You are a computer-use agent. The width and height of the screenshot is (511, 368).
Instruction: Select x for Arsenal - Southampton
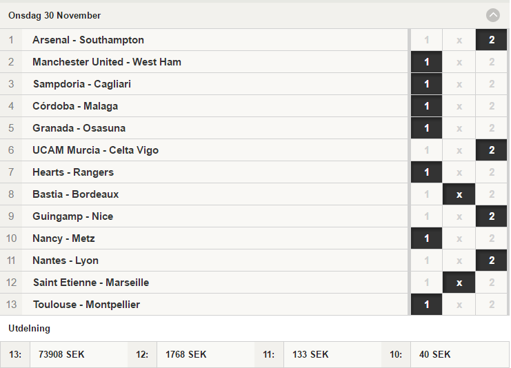[x=459, y=40]
